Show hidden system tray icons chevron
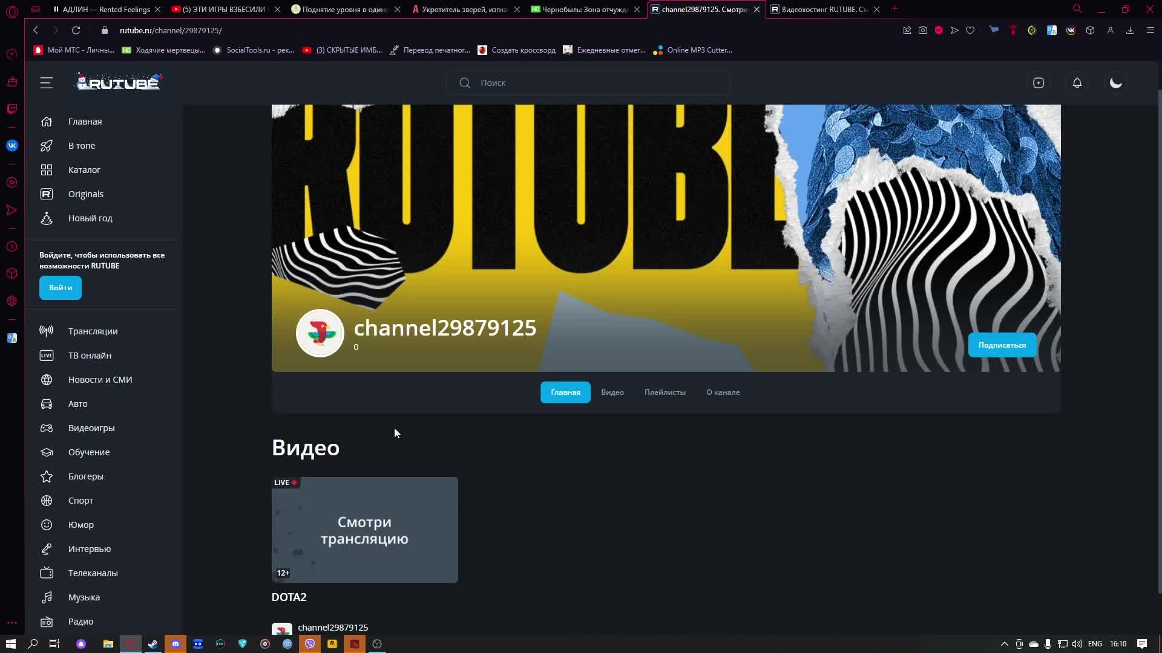This screenshot has width=1162, height=653. click(1004, 644)
